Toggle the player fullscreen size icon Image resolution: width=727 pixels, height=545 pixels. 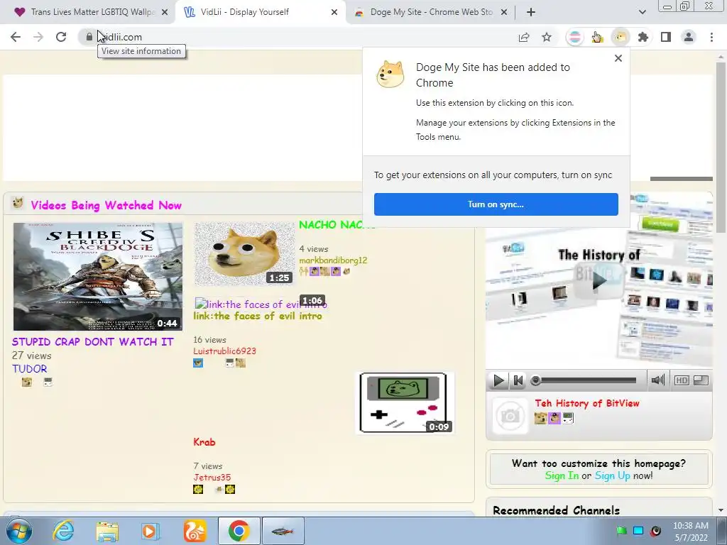(701, 380)
